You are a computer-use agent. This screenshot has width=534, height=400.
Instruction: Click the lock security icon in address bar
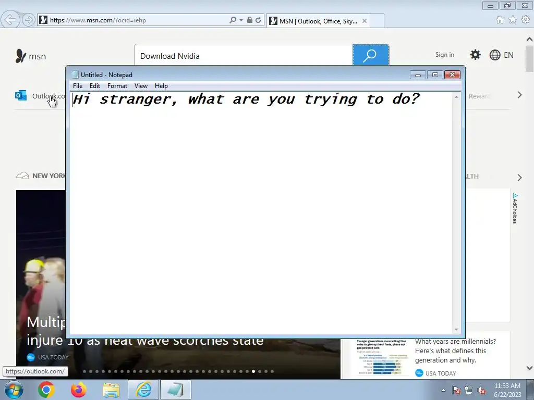[x=250, y=20]
